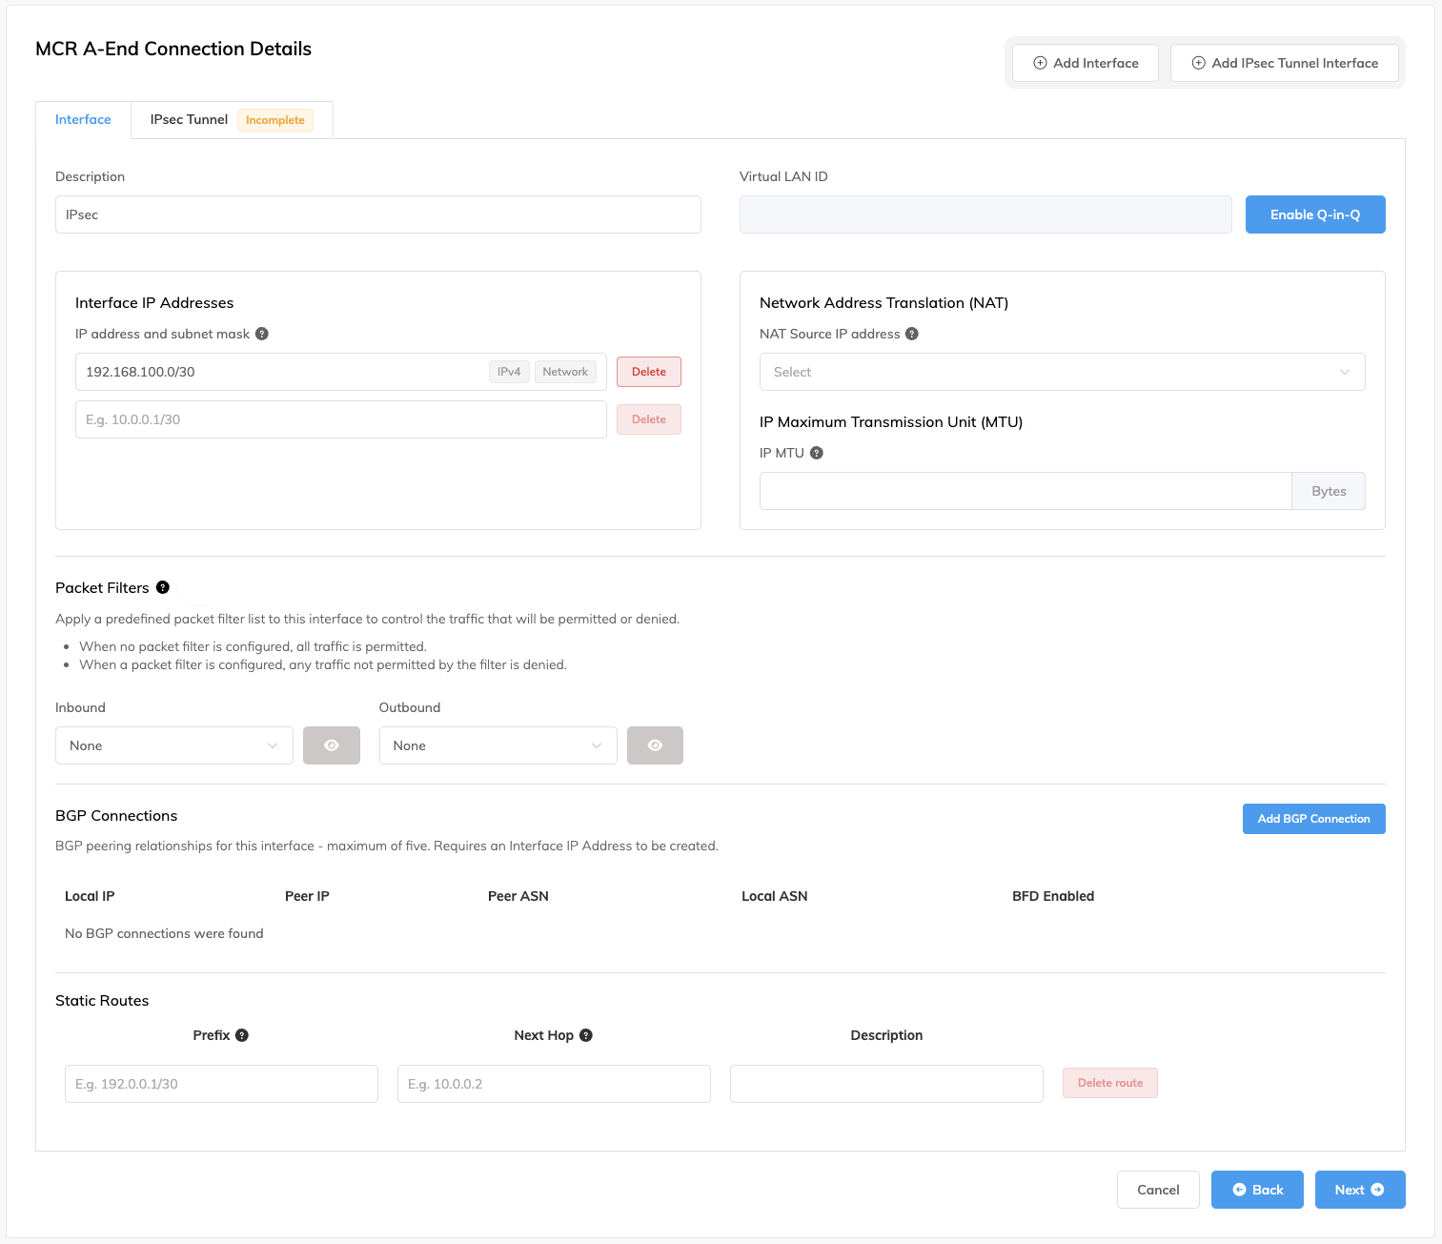The image size is (1442, 1244).
Task: Preview the Outbound packet filter with the eye icon
Action: [655, 744]
